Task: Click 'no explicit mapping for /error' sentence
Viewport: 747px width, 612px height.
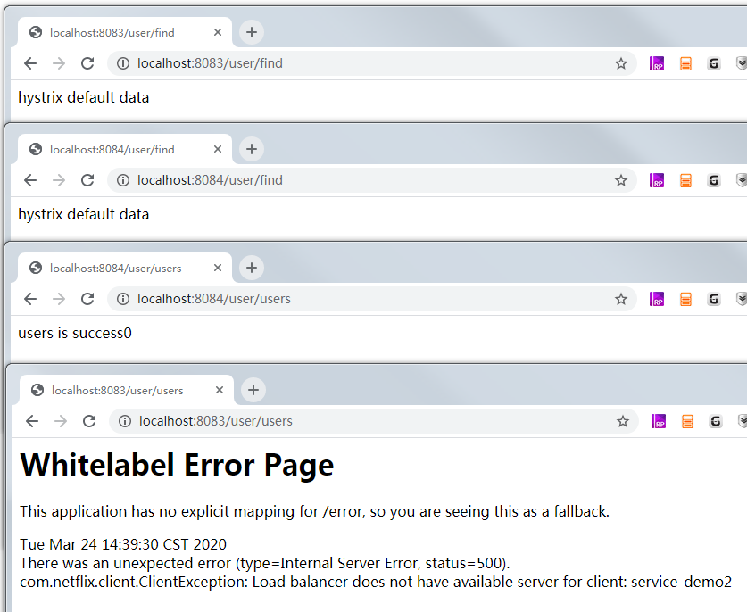Action: tap(314, 511)
